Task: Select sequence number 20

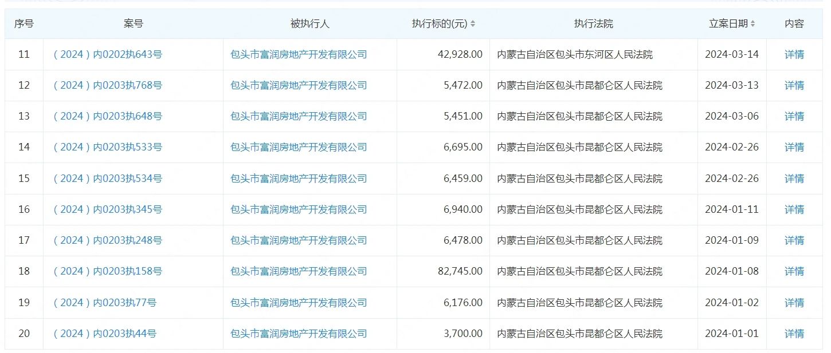Action: click(x=24, y=334)
